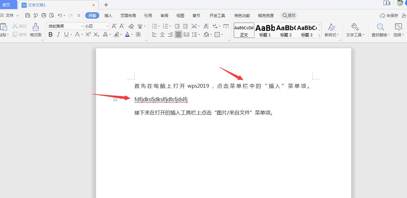Click the Copy (复制) button

point(20,34)
